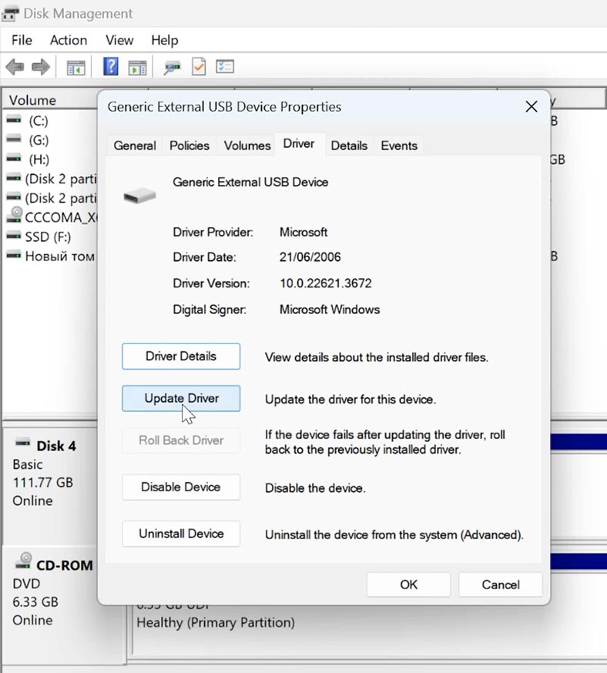Click the Forward arrow in the toolbar
The width and height of the screenshot is (607, 673).
(x=41, y=67)
